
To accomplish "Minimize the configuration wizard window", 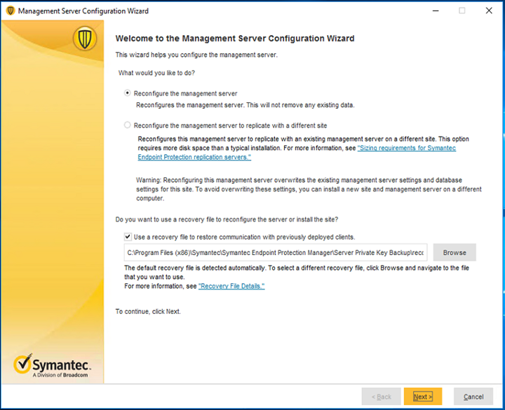I will coord(436,11).
